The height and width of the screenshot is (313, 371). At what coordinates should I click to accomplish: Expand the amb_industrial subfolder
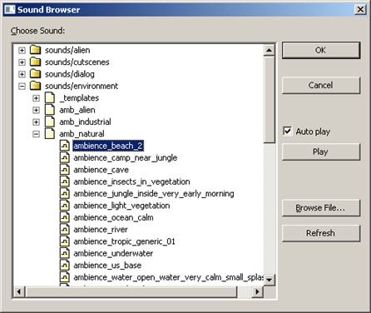pyautogui.click(x=36, y=122)
